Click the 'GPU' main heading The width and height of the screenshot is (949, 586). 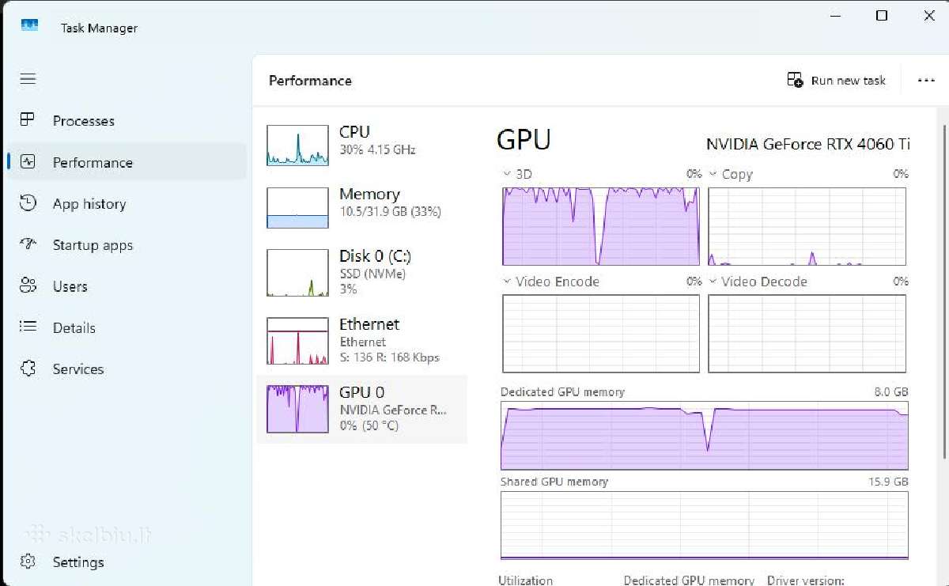pyautogui.click(x=524, y=140)
